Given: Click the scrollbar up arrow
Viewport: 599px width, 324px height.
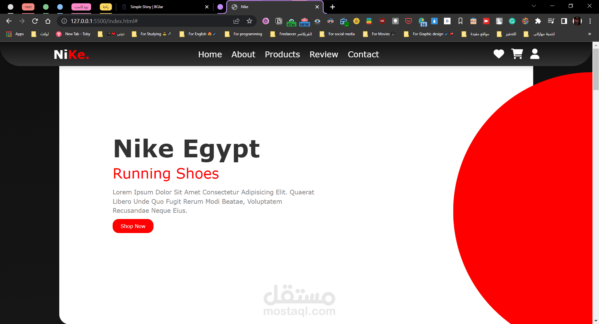Looking at the screenshot, I should pyautogui.click(x=596, y=45).
